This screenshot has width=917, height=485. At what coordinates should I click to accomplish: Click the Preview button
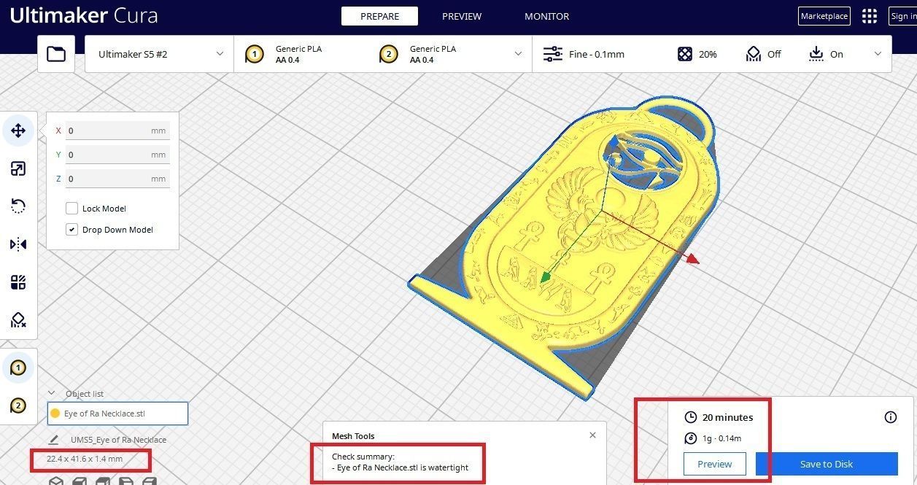[x=715, y=464]
